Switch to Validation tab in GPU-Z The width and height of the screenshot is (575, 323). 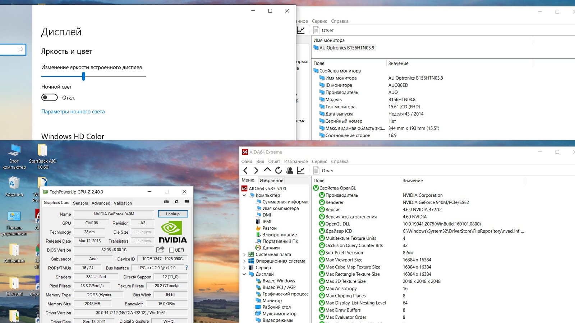tap(123, 203)
